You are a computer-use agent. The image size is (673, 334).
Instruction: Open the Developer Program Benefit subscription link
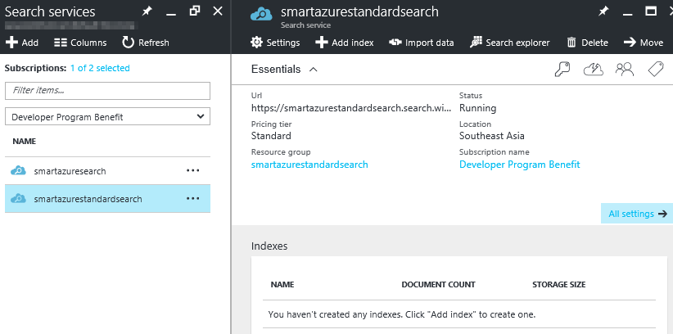pos(519,165)
